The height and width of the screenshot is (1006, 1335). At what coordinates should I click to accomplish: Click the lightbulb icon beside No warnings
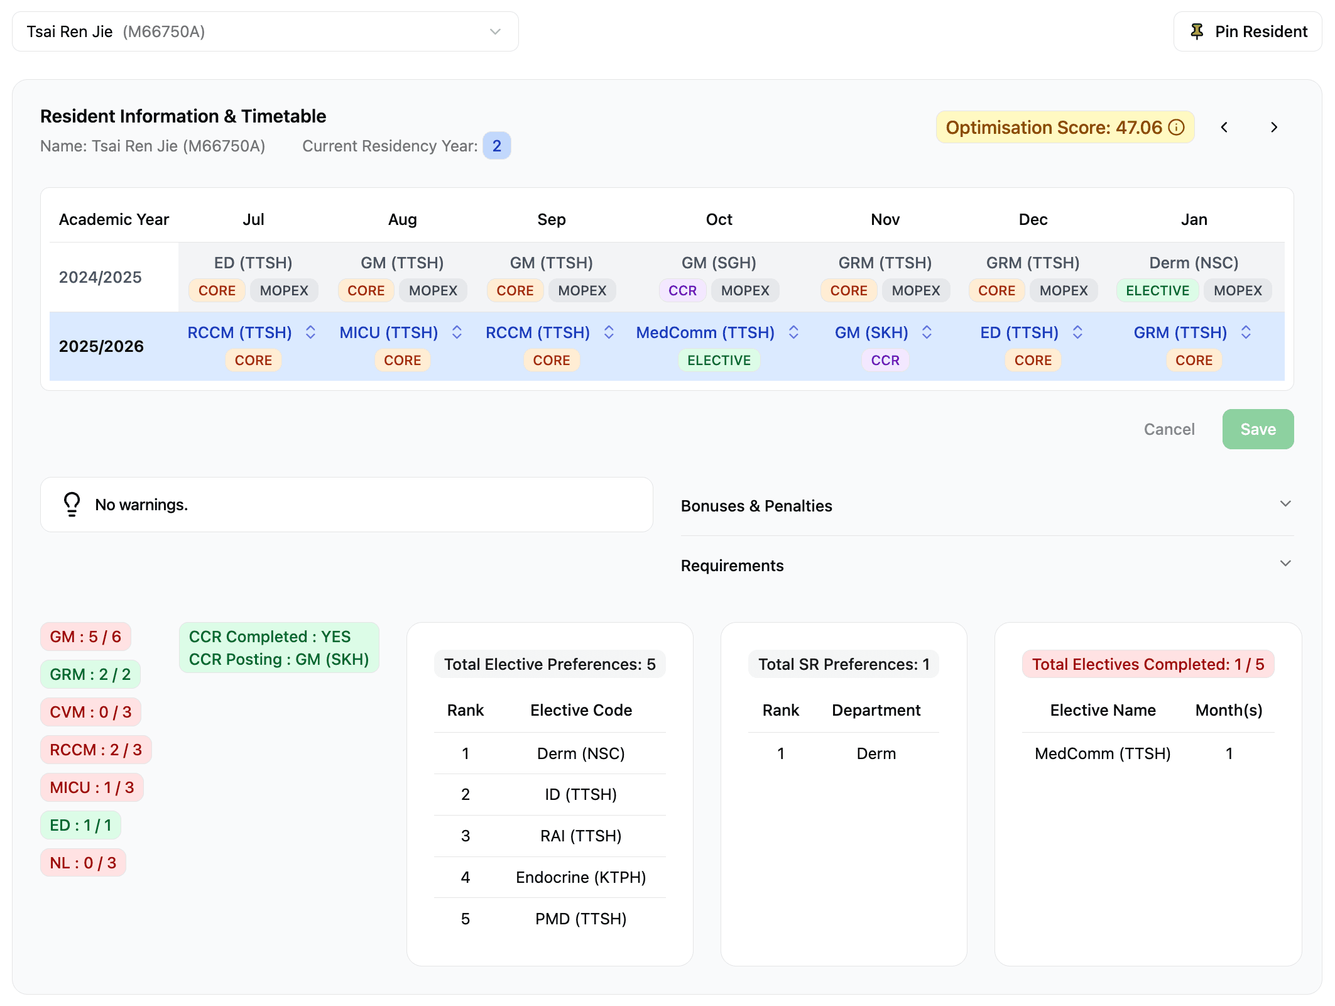point(72,505)
